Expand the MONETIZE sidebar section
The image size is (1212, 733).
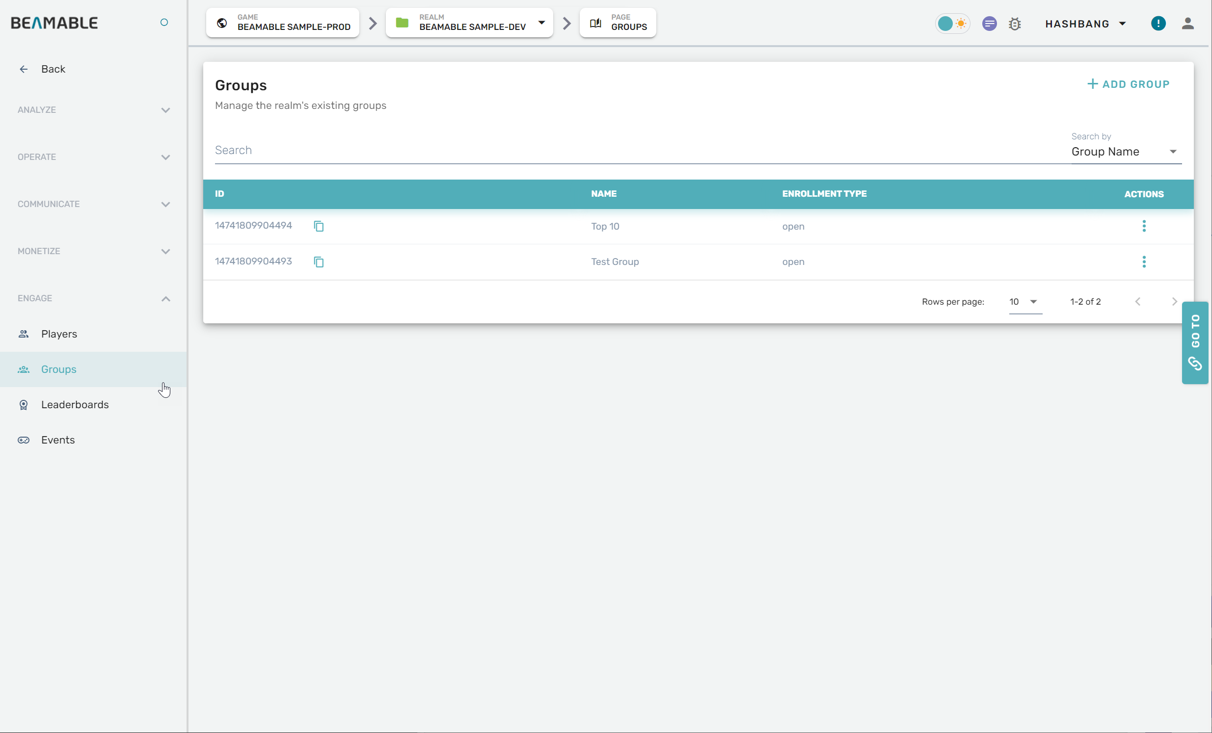(166, 252)
